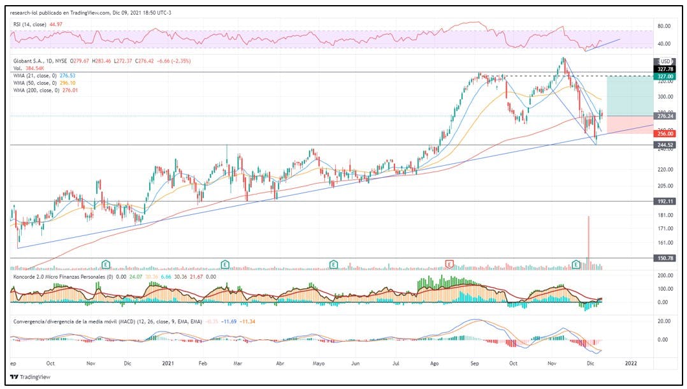
Task: Click the Feb label on the time axis
Action: click(203, 363)
